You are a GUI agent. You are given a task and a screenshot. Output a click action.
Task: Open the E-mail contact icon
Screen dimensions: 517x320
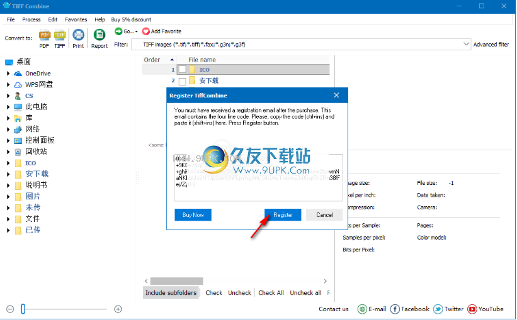362,309
